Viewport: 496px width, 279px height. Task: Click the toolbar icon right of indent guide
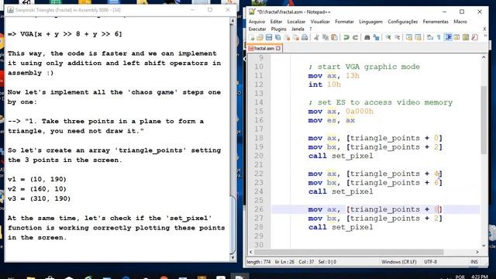(x=456, y=37)
